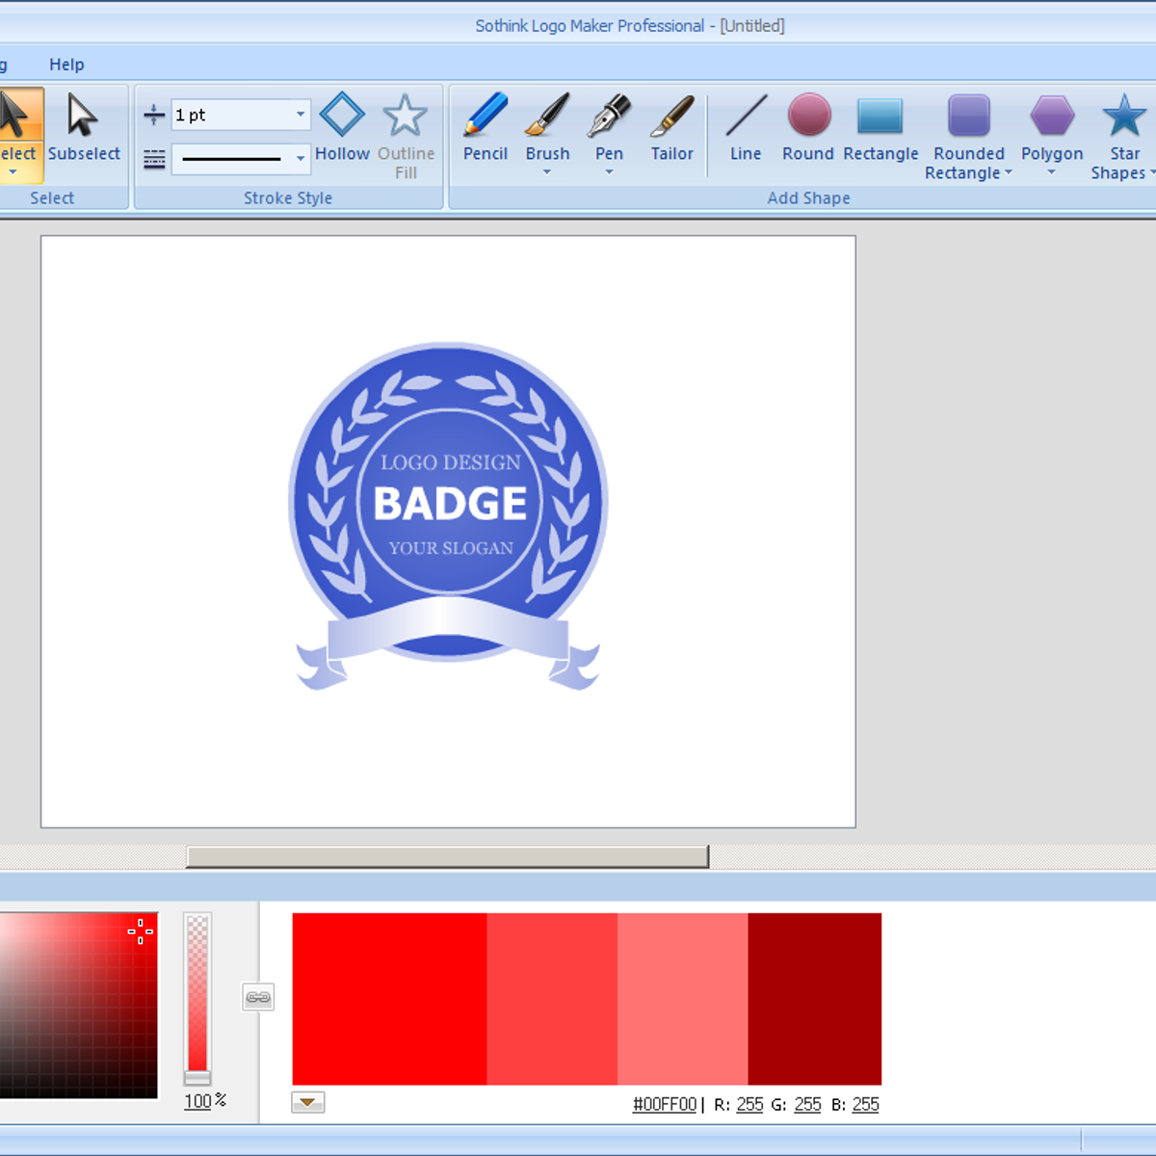Screen dimensions: 1156x1156
Task: Add a Round shape
Action: click(808, 128)
